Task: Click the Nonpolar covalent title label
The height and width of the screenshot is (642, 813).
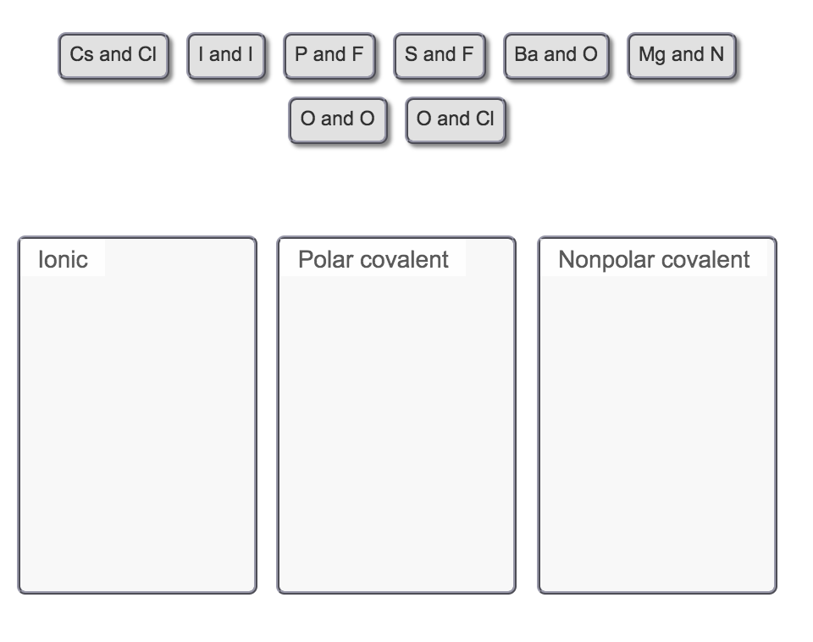Action: (x=654, y=260)
